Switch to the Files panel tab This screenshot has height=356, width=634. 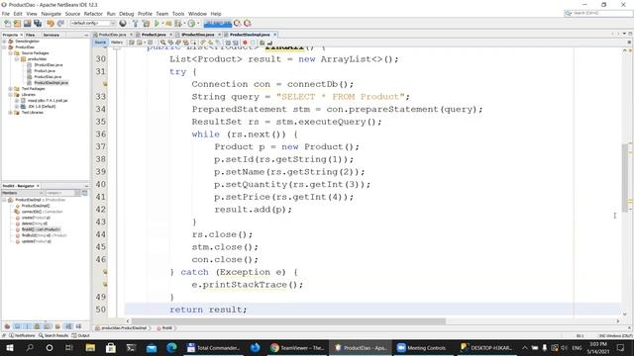coord(31,36)
